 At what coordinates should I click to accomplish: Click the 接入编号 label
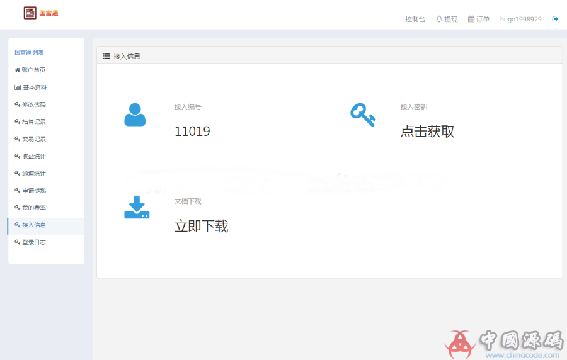point(188,107)
